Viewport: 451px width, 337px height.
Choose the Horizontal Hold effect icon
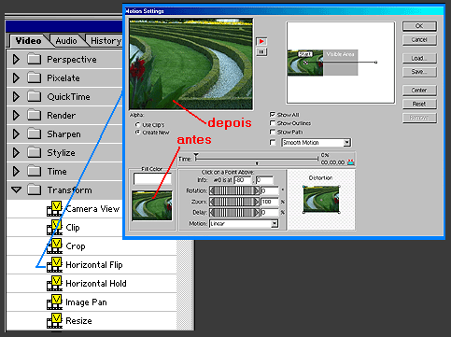[55, 284]
